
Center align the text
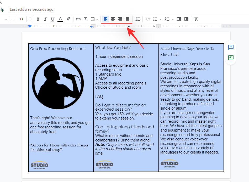tap(113, 19)
